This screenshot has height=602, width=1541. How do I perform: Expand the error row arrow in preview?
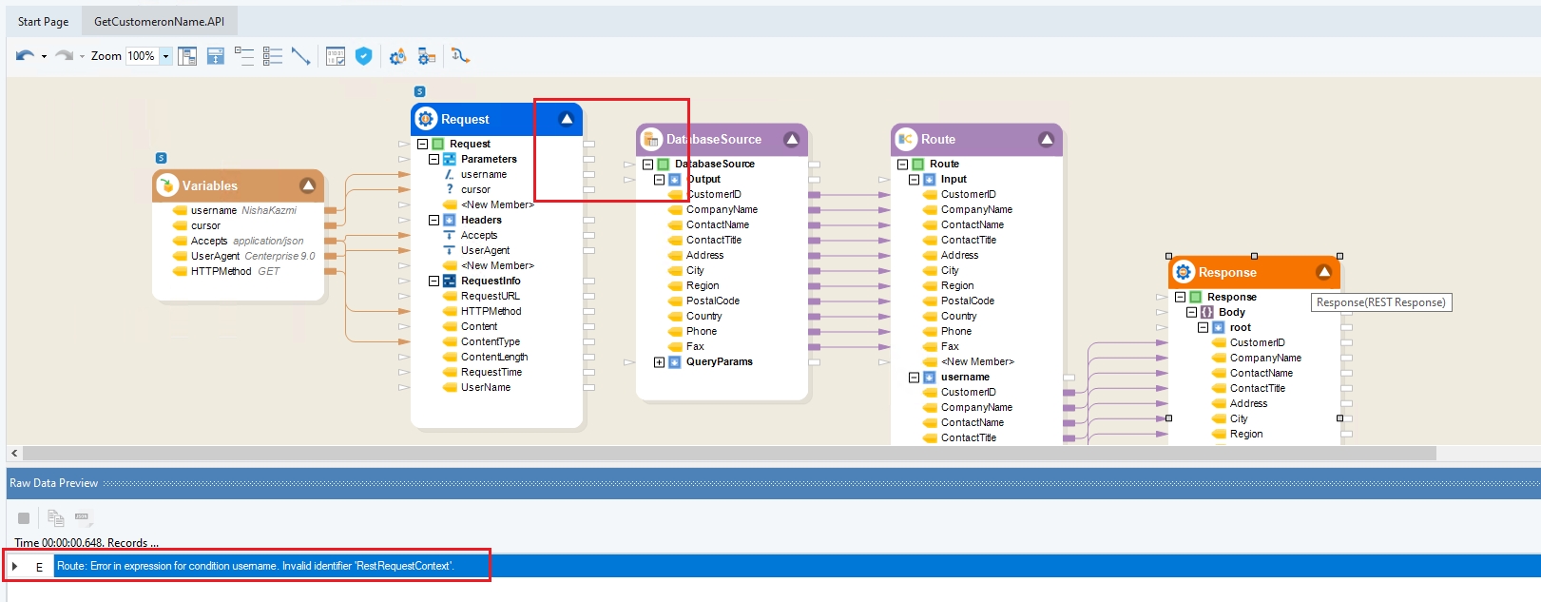(15, 567)
